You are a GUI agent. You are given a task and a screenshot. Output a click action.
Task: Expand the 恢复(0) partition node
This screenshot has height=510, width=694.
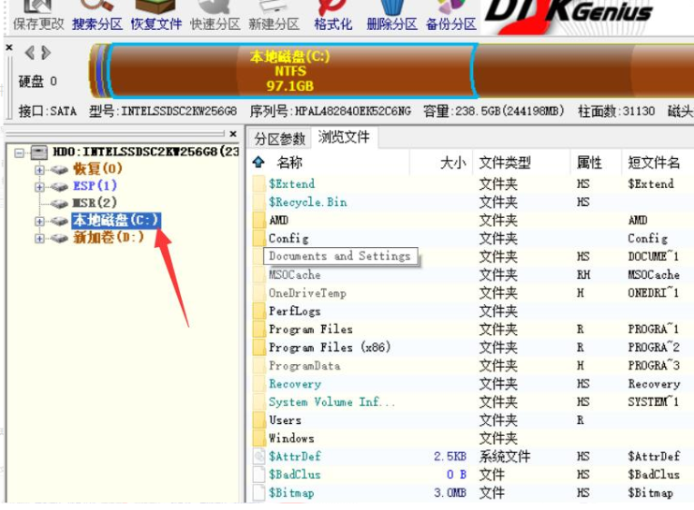pyautogui.click(x=39, y=170)
